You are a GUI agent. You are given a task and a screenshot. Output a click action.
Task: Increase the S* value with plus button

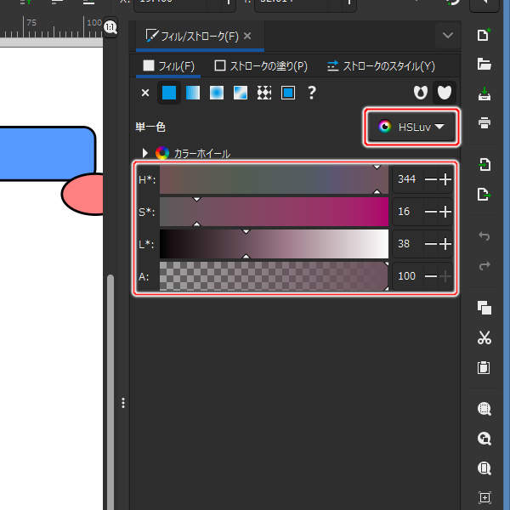445,212
